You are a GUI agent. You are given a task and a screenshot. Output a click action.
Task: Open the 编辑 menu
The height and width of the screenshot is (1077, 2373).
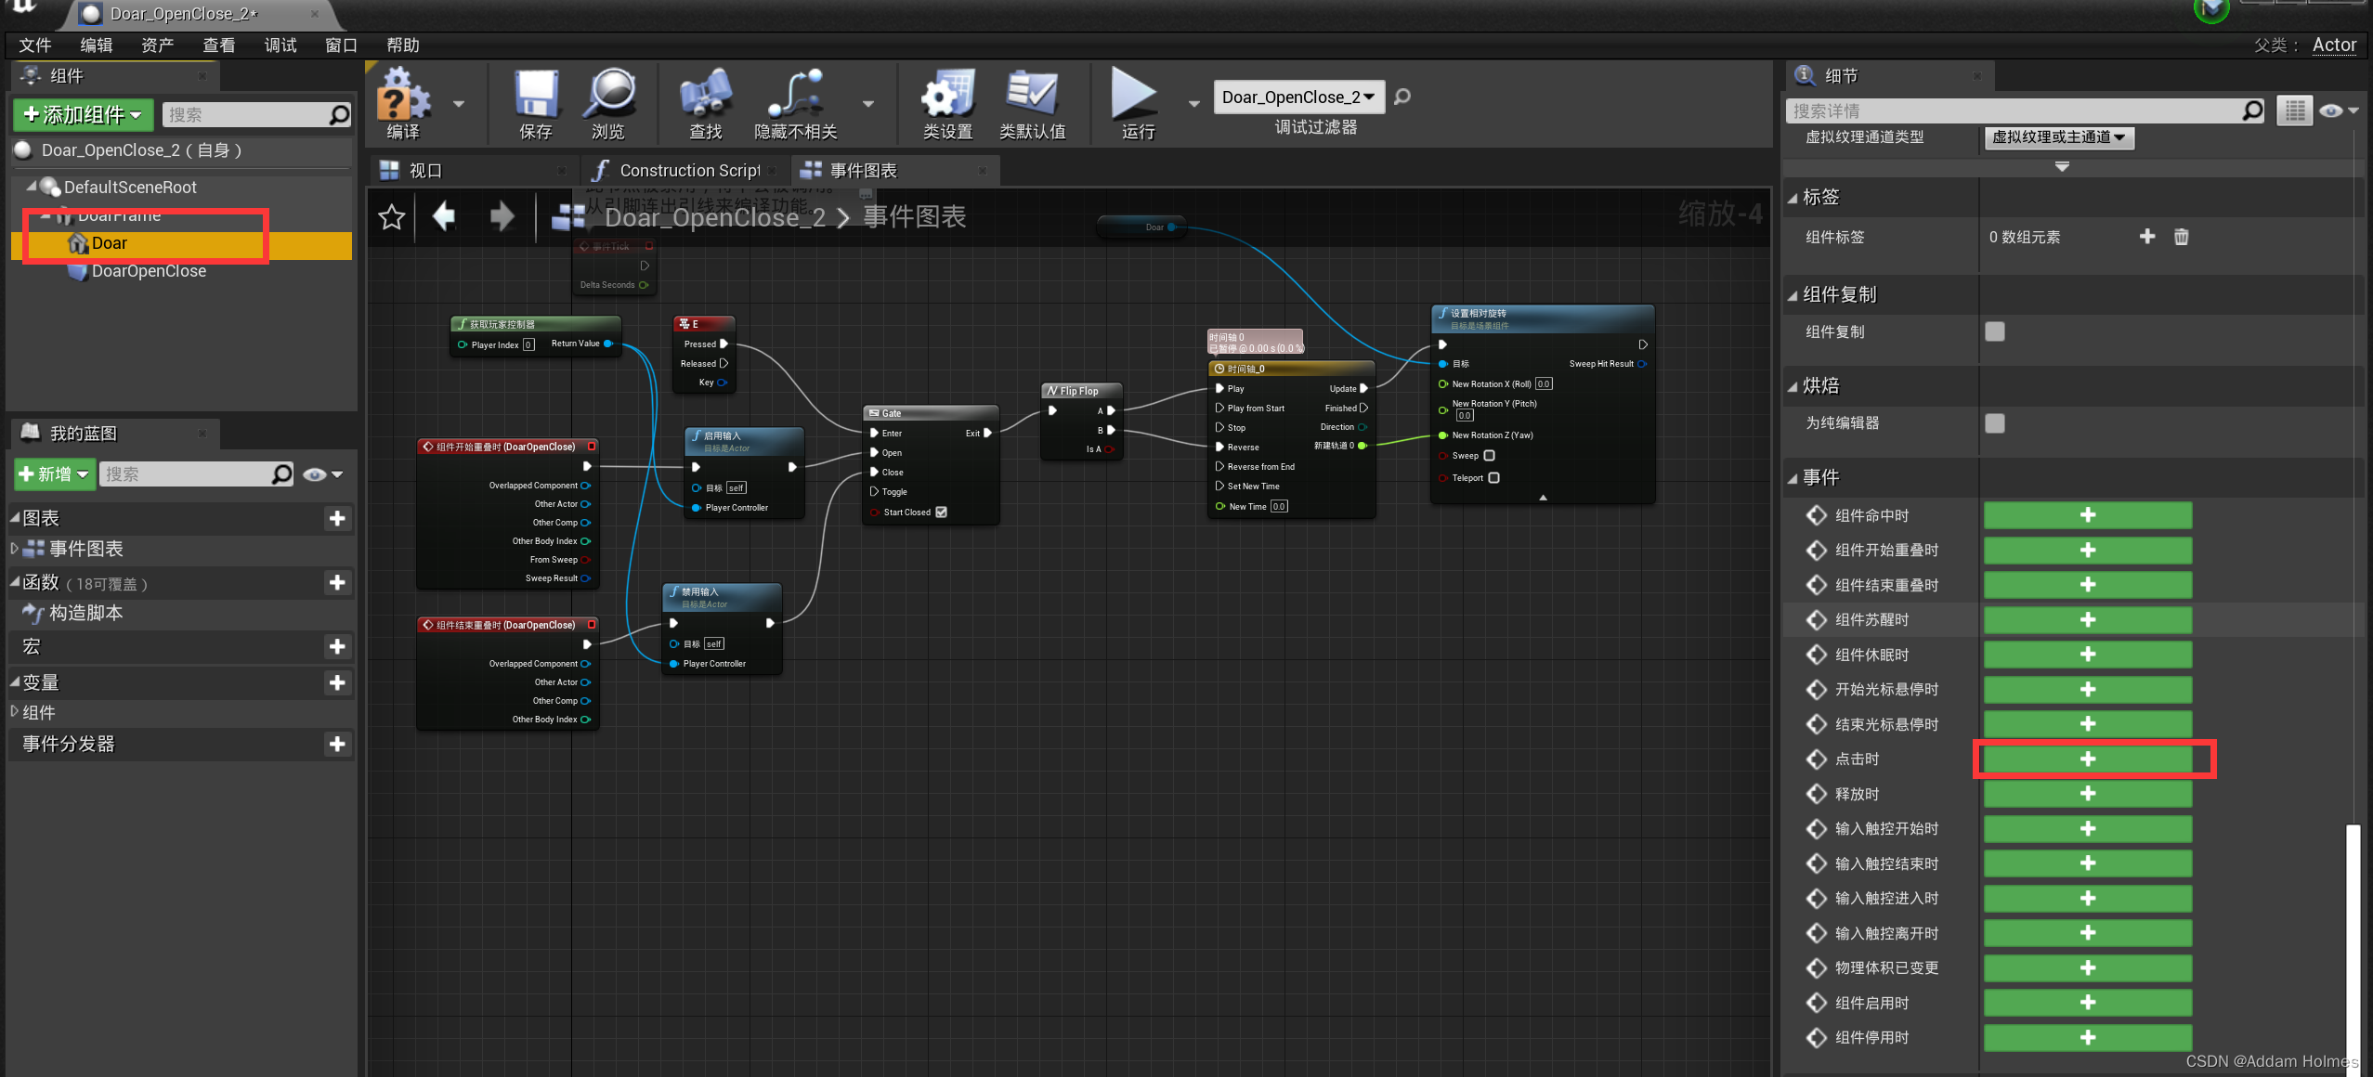click(x=97, y=45)
